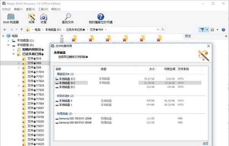The height and width of the screenshot is (146, 229).
Task: Expand 本地磁盘 (C:) in tree
Action: [x=8, y=41]
